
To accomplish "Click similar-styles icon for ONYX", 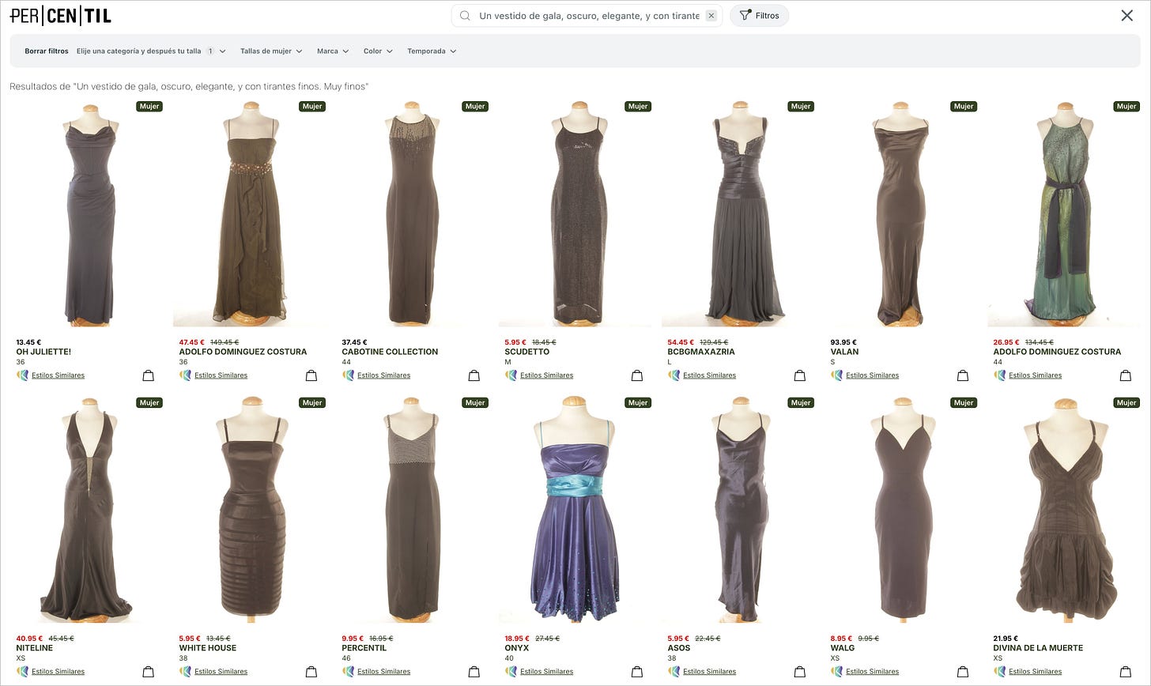I will 511,672.
